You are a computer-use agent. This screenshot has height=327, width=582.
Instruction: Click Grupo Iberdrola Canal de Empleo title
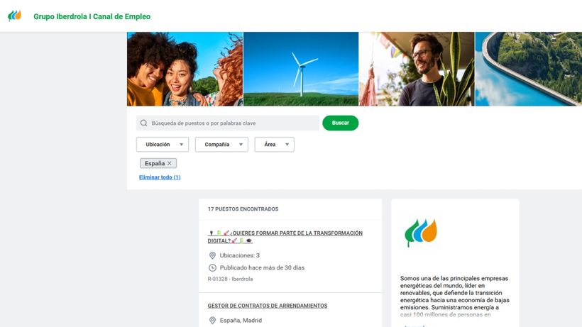92,16
